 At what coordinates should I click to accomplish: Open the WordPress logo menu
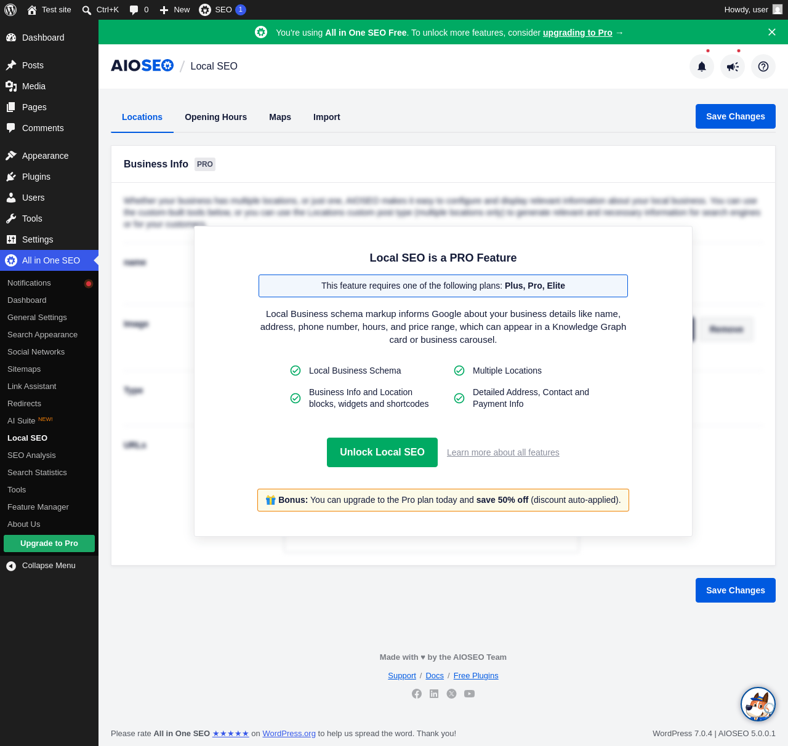coord(10,10)
